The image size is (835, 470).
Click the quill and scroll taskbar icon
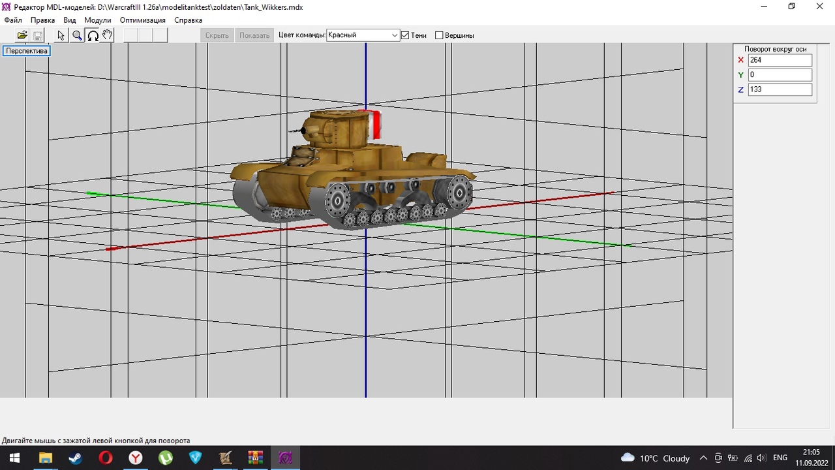pyautogui.click(x=225, y=458)
